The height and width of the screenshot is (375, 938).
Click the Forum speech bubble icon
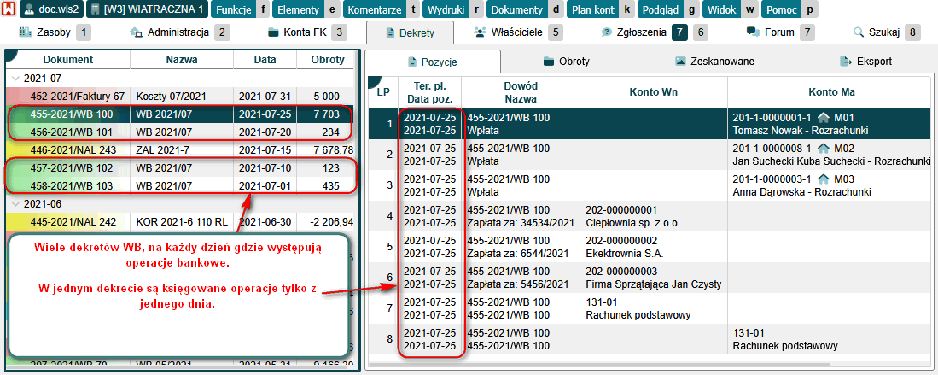click(753, 33)
